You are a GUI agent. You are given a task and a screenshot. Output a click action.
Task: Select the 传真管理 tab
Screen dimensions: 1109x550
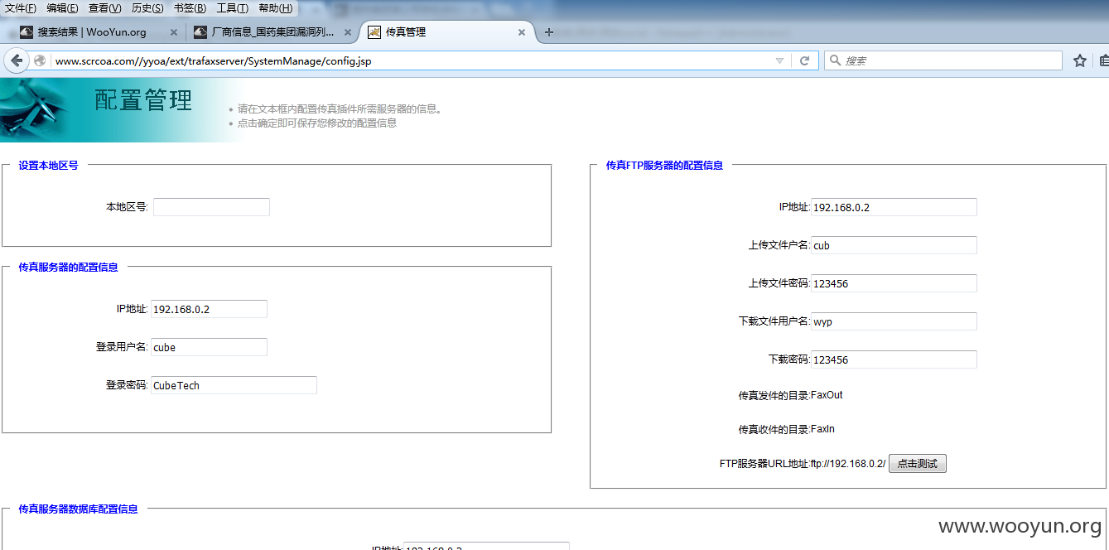tap(447, 32)
